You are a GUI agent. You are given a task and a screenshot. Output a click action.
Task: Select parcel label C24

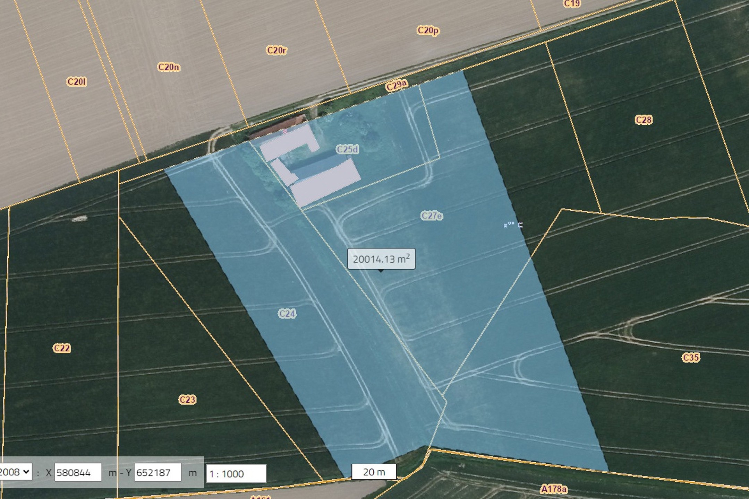(x=287, y=314)
